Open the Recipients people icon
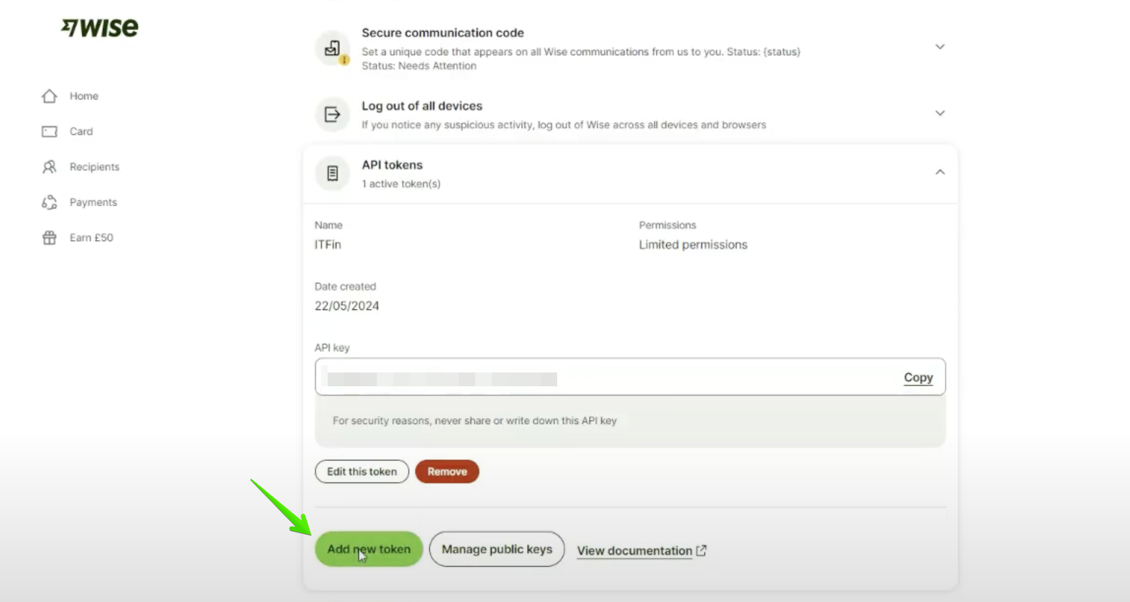Viewport: 1130px width, 602px height. point(49,167)
